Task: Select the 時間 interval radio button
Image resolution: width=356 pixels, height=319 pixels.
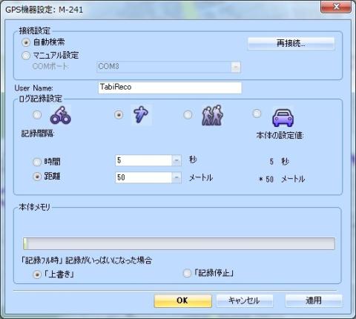Action: pos(37,162)
